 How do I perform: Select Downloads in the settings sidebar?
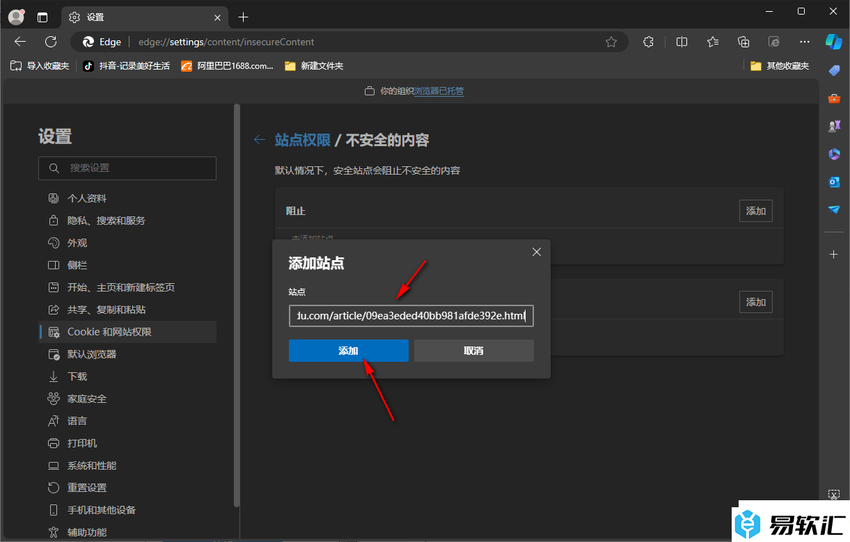coord(77,376)
